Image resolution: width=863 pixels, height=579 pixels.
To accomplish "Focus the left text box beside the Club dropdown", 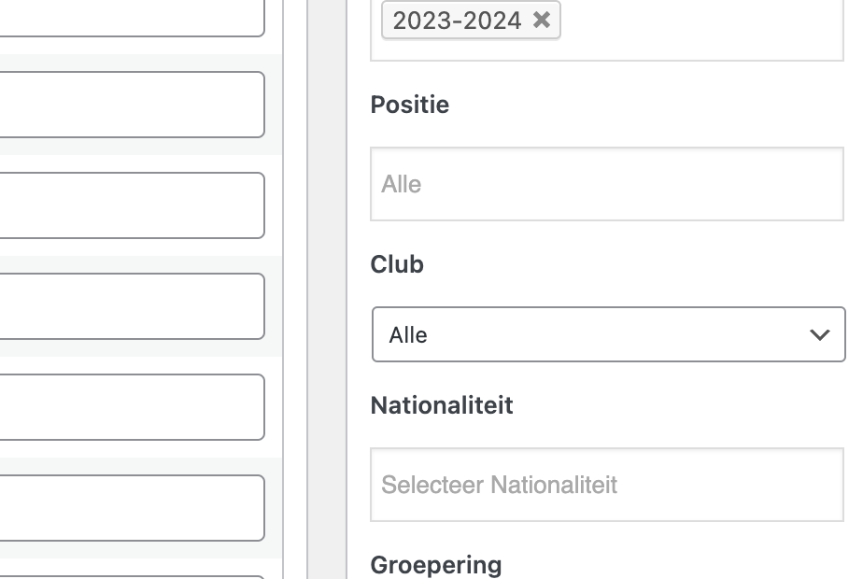I will [131, 306].
